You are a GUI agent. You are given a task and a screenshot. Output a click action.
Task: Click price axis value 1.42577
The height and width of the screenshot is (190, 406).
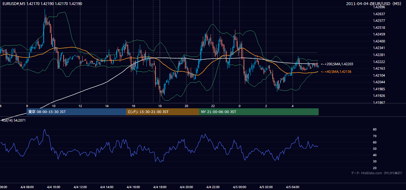coord(379,21)
